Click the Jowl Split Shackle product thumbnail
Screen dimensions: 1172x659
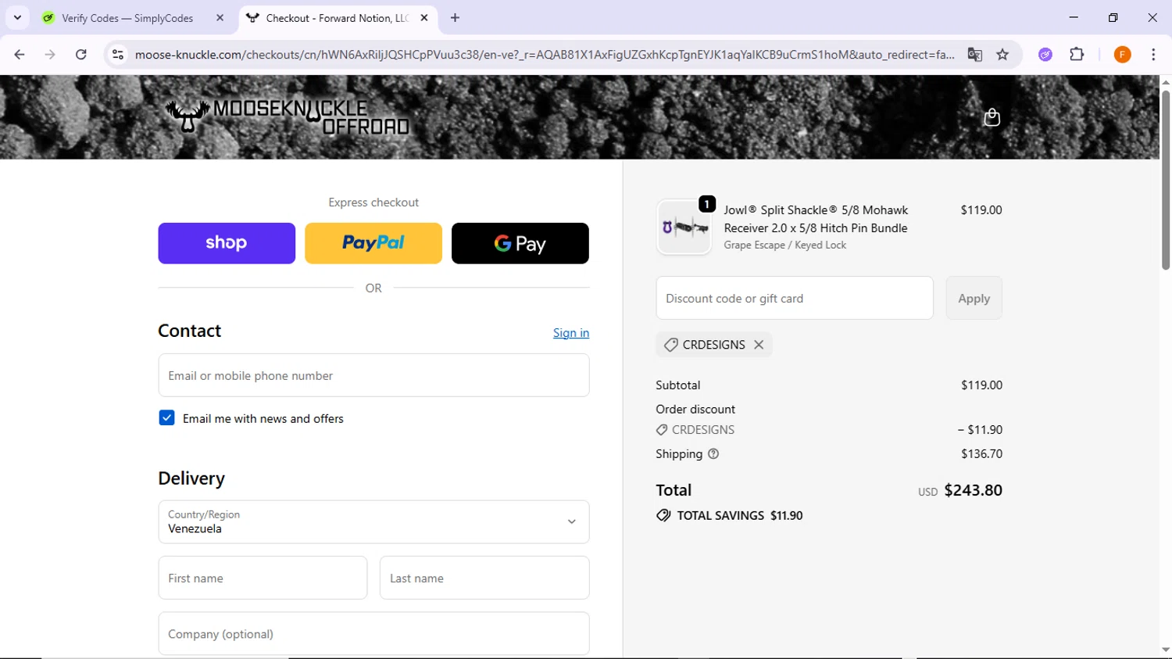684,227
